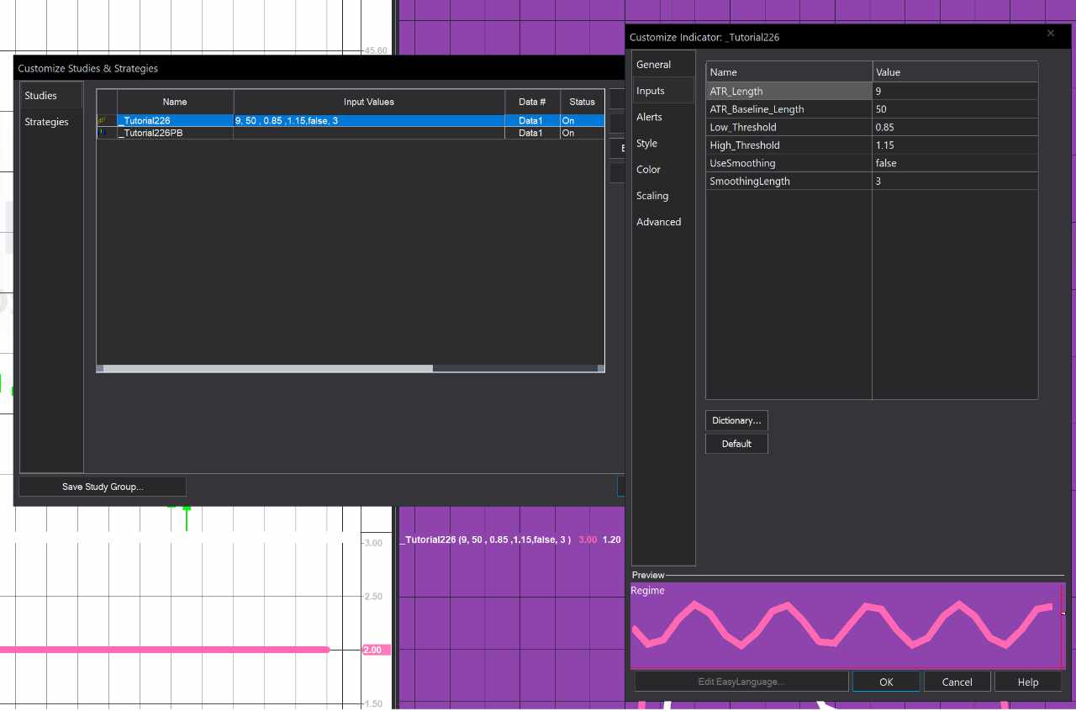Close the Customize Indicator dialog
Image resolution: width=1076 pixels, height=711 pixels.
click(x=1050, y=34)
